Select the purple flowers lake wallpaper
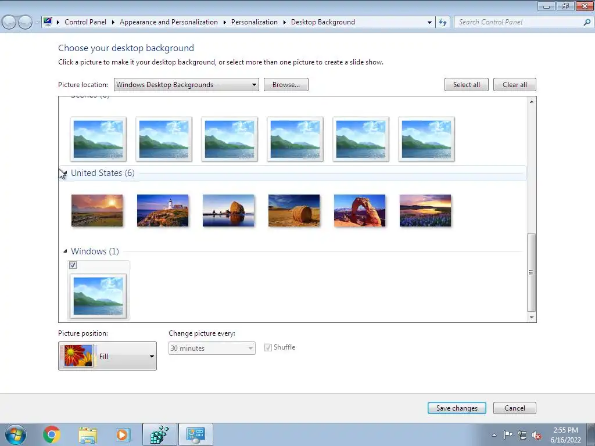 (425, 210)
